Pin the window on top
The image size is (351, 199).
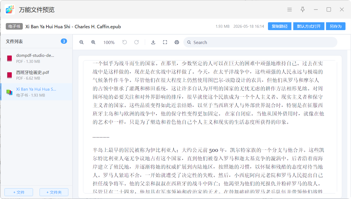[x=303, y=10]
